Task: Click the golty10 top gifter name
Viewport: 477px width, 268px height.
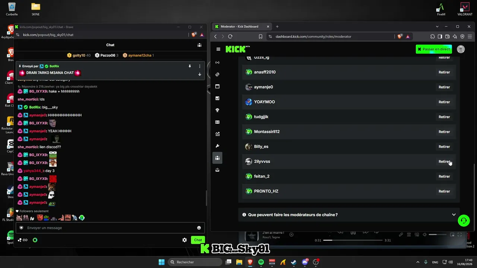Action: coord(79,55)
